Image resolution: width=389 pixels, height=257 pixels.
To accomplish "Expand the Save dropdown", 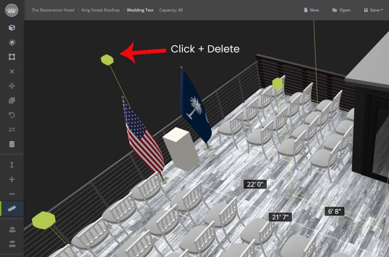I will tap(373, 10).
